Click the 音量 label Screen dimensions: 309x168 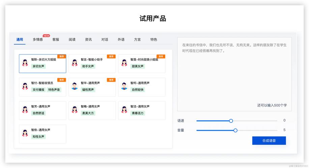tap(181, 130)
